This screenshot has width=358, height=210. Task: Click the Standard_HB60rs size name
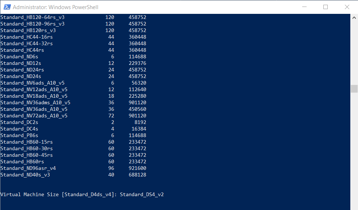pos(22,162)
